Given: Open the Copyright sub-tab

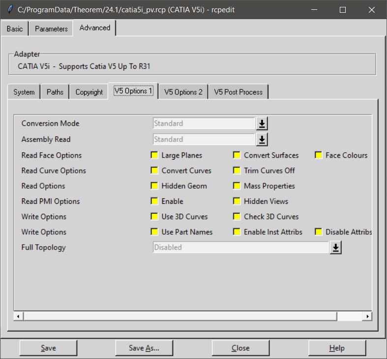Looking at the screenshot, I should pos(89,92).
